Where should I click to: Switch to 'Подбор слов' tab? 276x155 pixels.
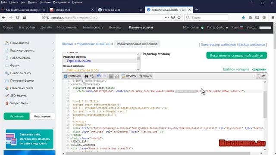[72, 10]
